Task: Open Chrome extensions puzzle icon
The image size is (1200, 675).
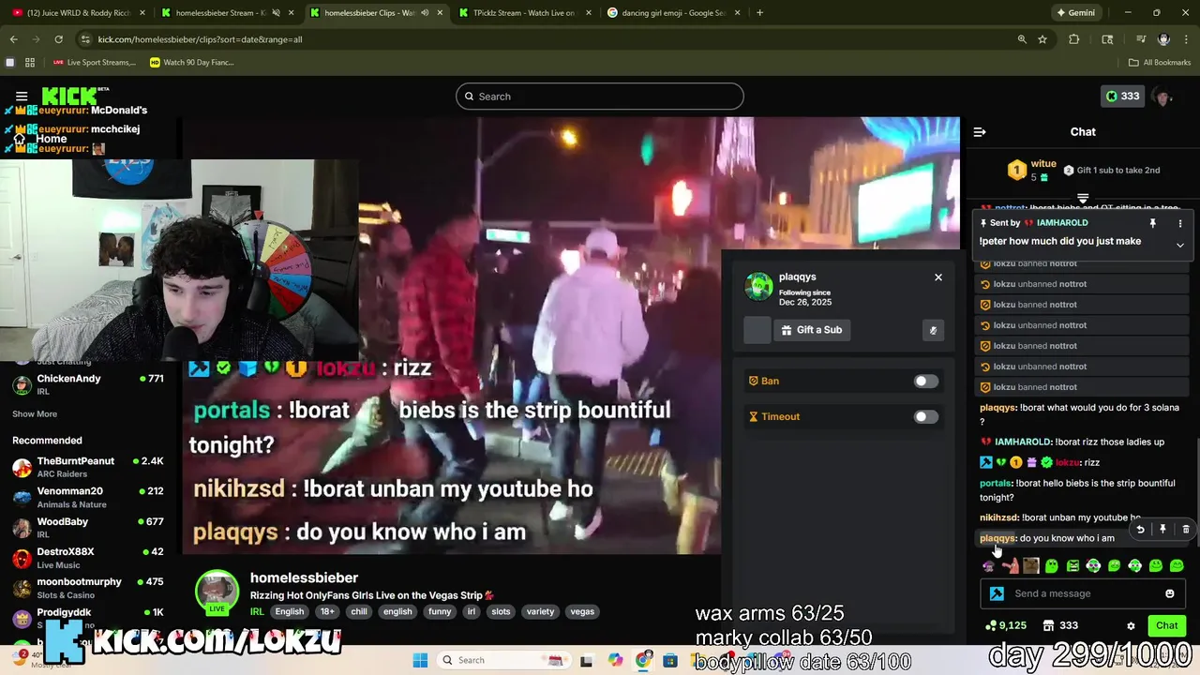Action: tap(1074, 39)
